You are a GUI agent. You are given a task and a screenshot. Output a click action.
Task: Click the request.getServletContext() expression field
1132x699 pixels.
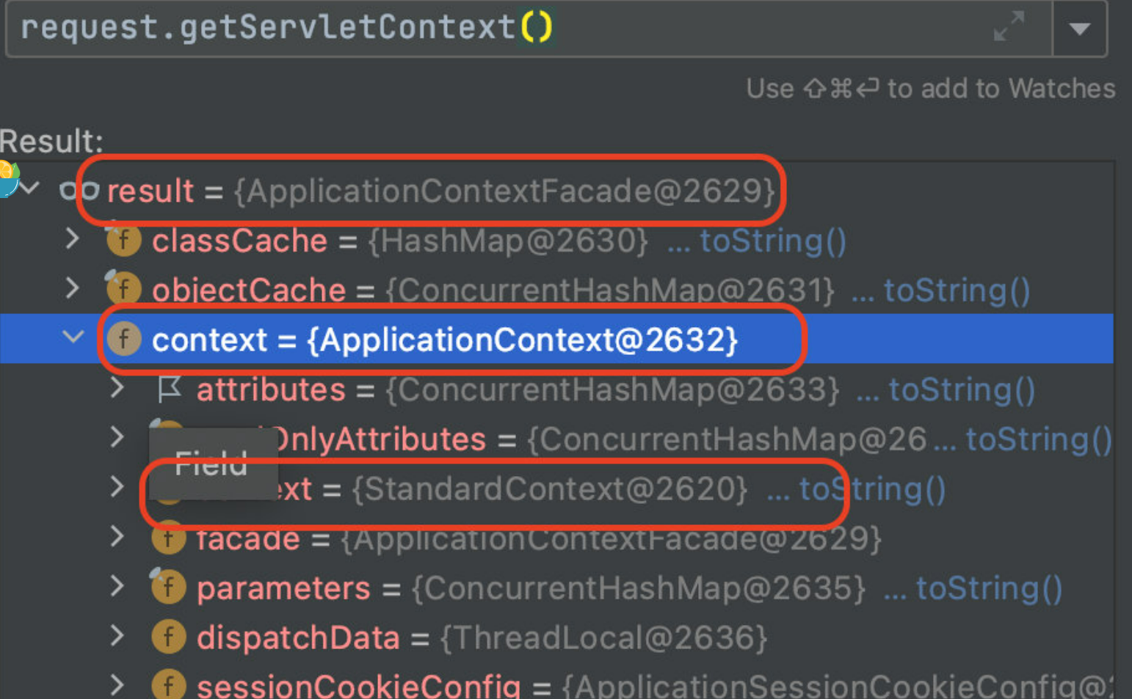coord(529,29)
